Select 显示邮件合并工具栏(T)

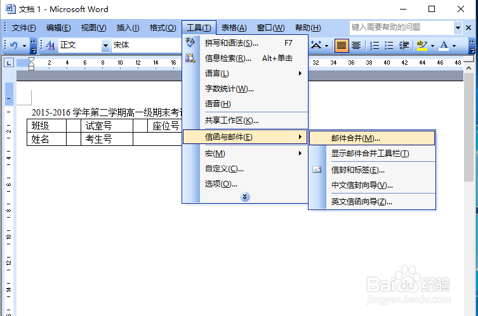[x=372, y=154]
